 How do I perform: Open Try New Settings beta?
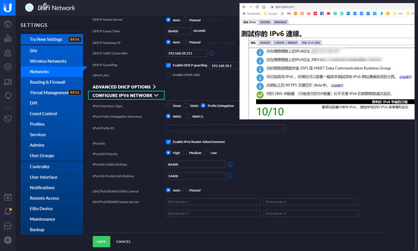pos(52,40)
